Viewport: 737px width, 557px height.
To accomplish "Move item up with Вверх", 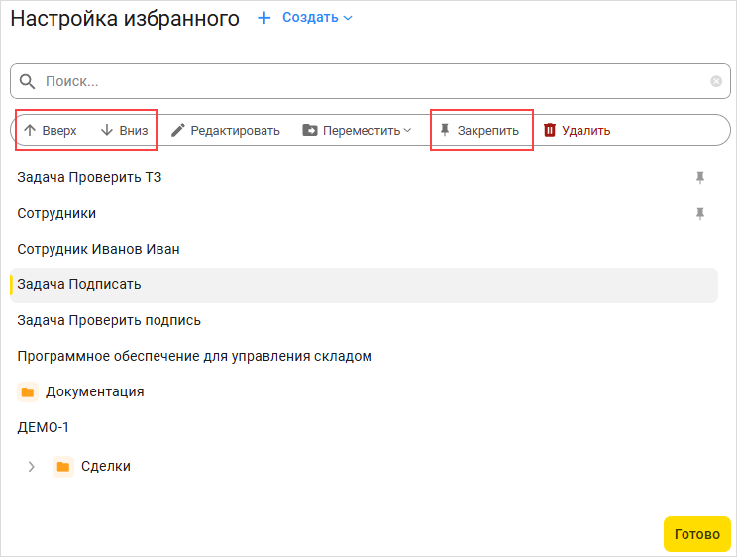I will 51,130.
